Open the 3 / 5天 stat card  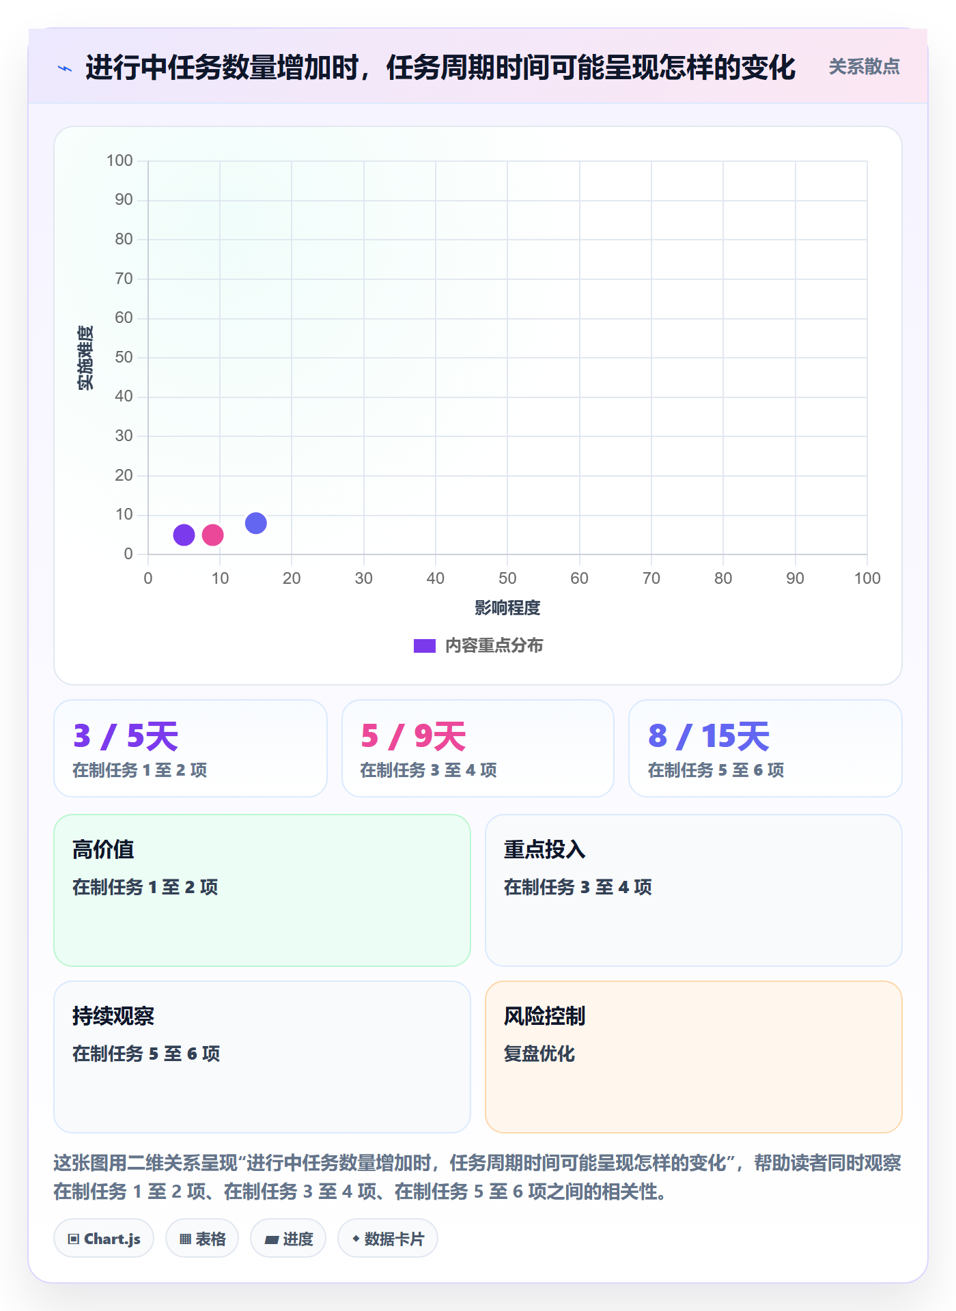click(x=191, y=748)
